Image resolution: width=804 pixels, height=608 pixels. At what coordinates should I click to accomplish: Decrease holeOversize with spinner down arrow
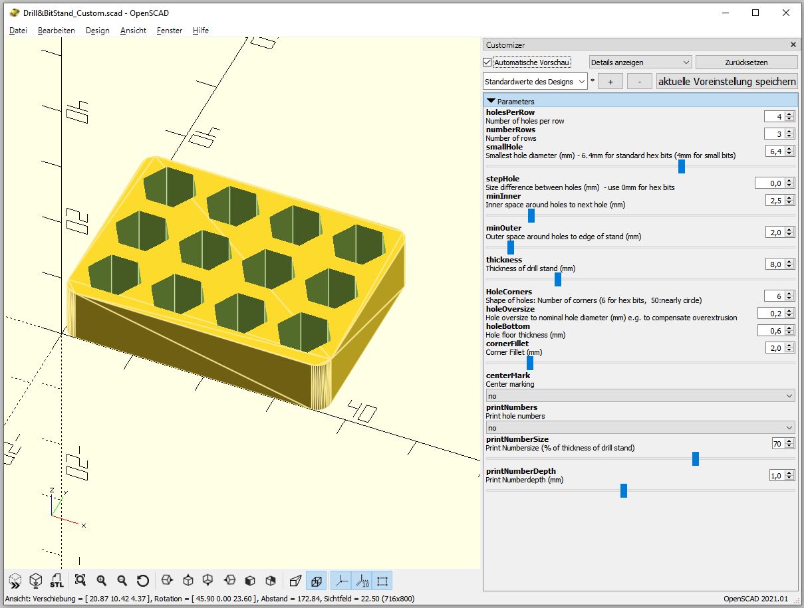[x=789, y=316]
